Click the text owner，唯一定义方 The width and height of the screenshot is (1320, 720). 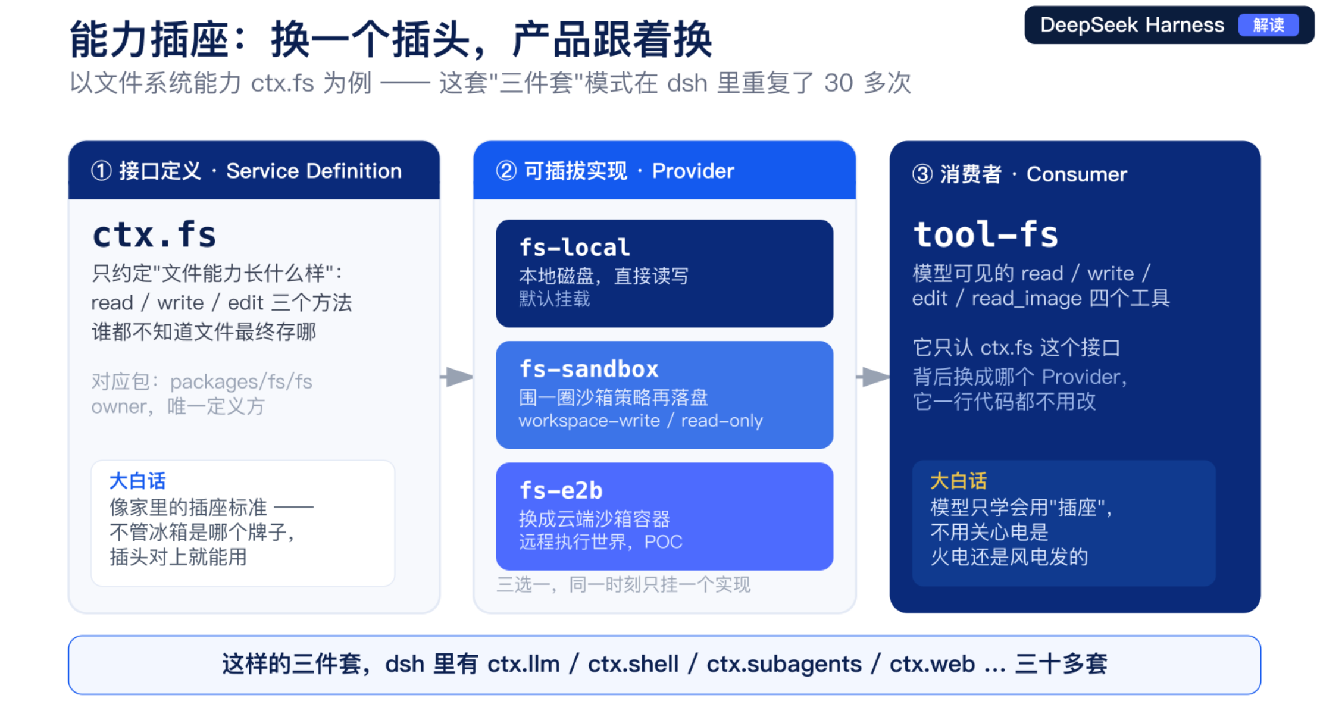tap(178, 406)
